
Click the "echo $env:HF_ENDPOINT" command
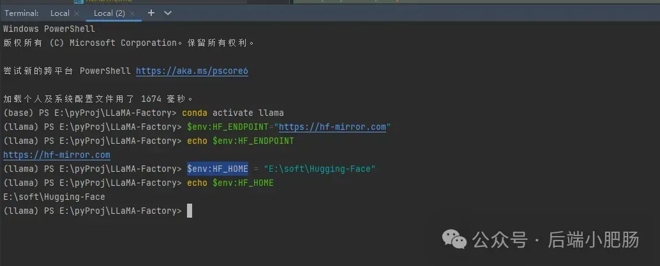[240, 141]
